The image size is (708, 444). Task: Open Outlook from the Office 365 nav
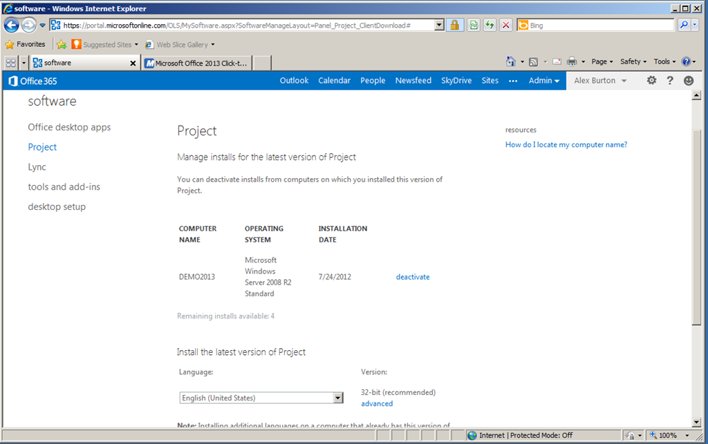pos(294,81)
